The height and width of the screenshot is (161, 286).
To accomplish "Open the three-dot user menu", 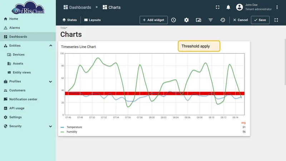I will coord(277,7).
